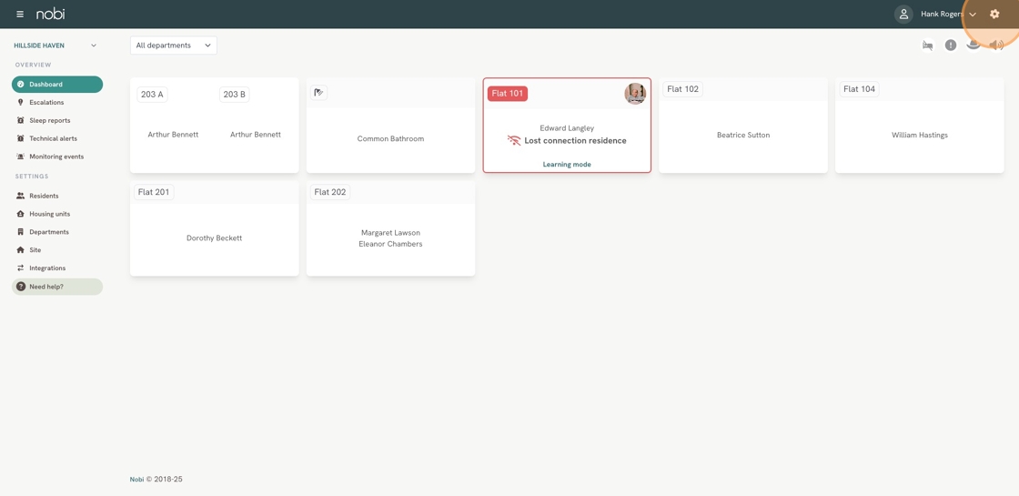
Task: Open the hamburger navigation menu
Action: [x=20, y=15]
